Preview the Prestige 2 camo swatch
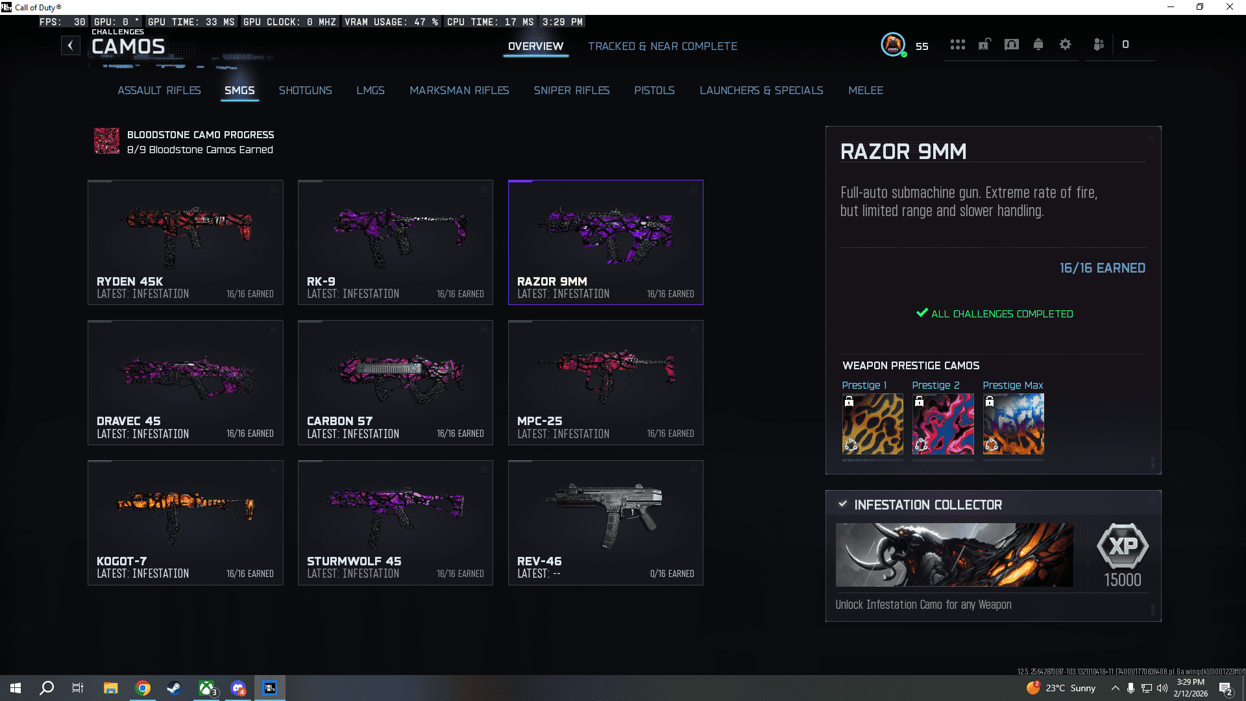This screenshot has height=701, width=1246. (943, 424)
